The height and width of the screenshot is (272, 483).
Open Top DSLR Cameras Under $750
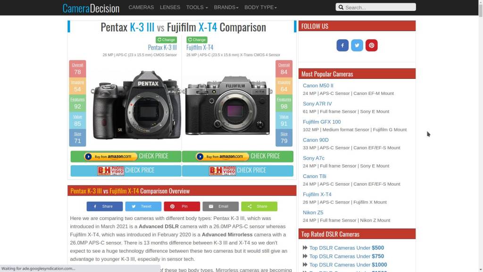coord(347,256)
